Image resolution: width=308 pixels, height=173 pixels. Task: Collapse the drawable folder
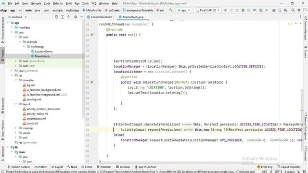(16, 80)
